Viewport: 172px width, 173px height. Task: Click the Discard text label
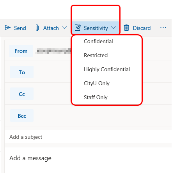[x=142, y=28]
